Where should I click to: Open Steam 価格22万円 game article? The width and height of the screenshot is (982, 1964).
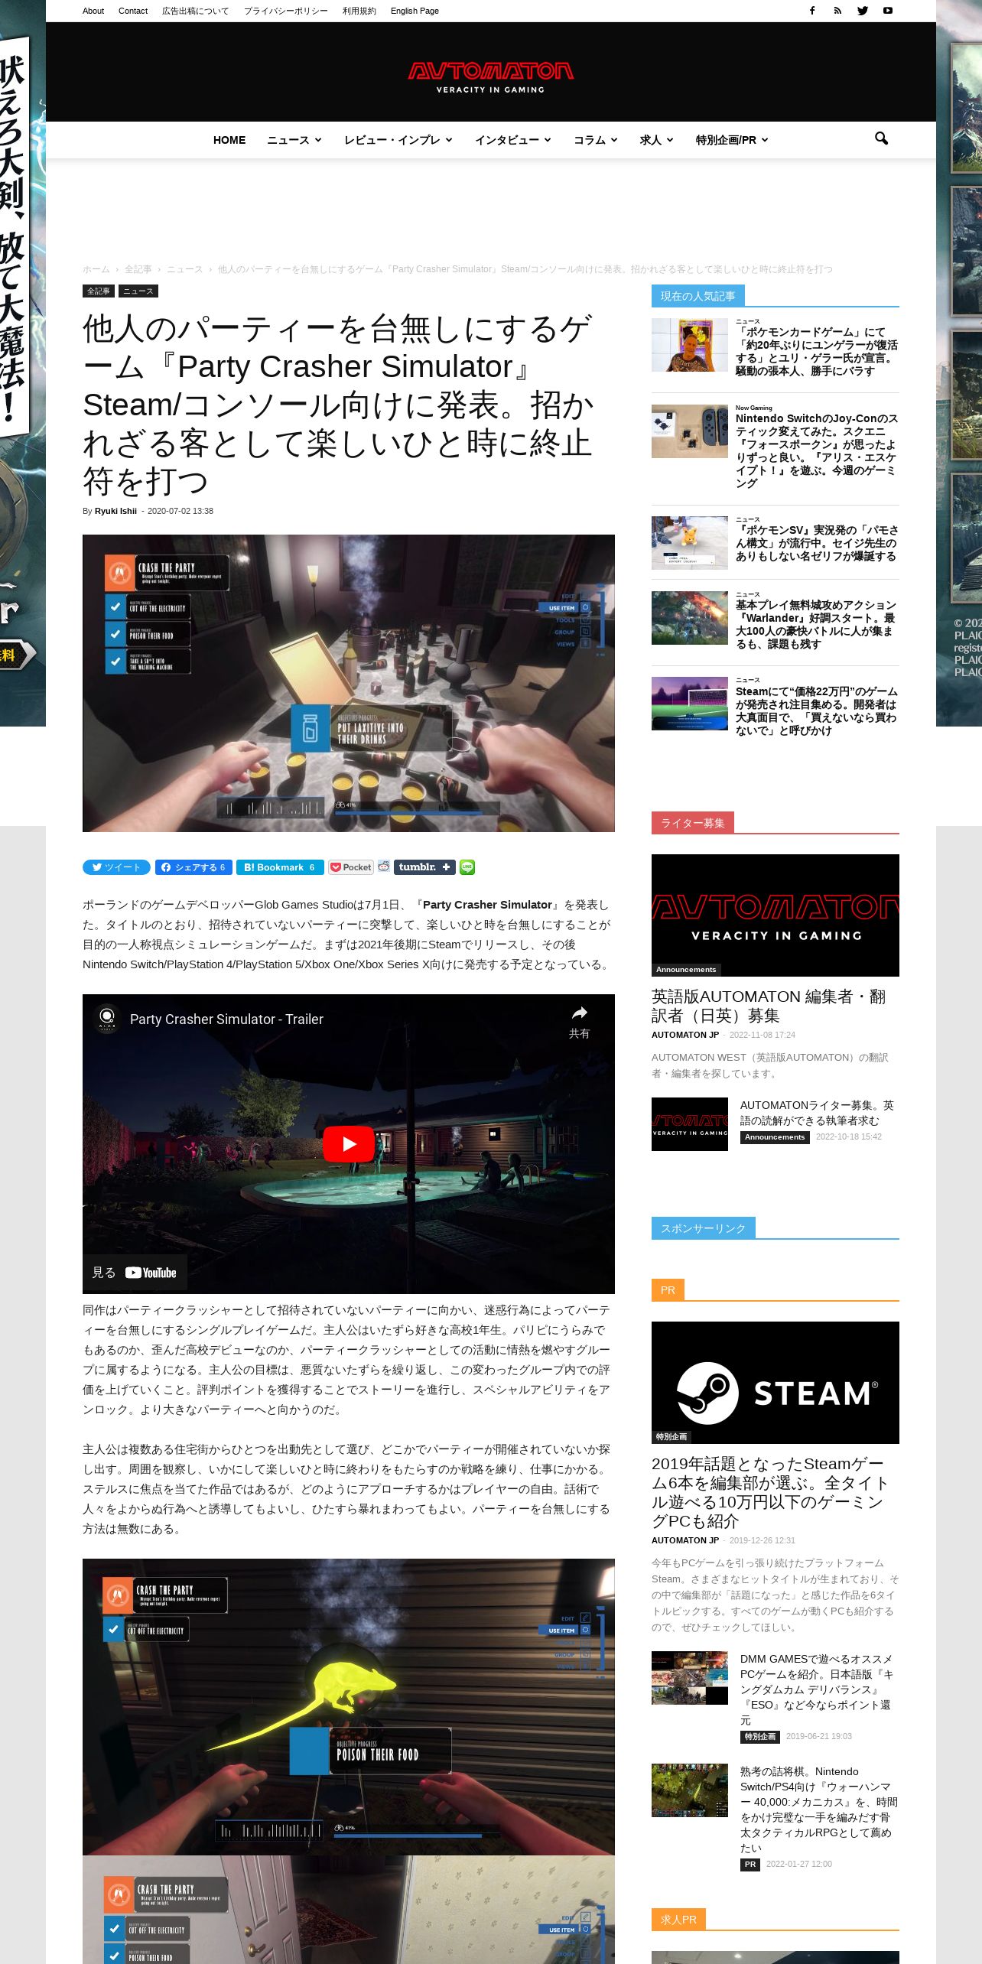tap(816, 710)
